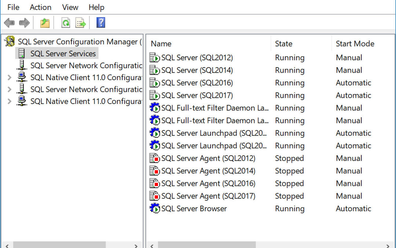396x248 pixels.
Task: Sort by the Start Mode column header
Action: click(355, 44)
